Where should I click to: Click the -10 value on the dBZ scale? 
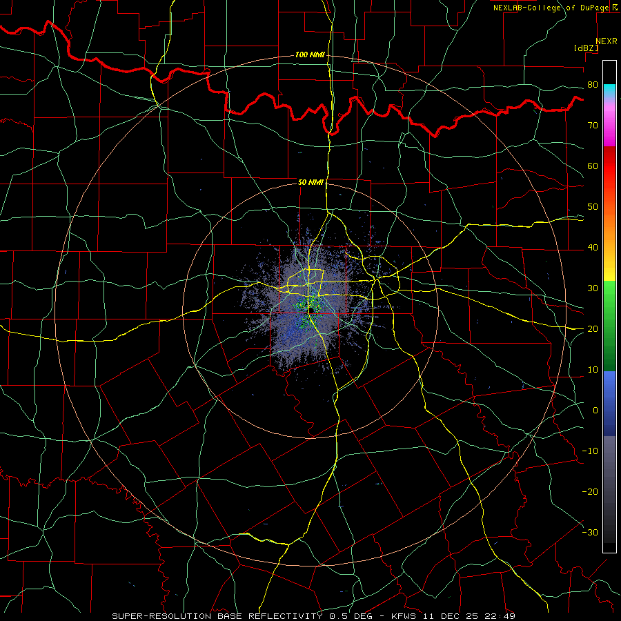(x=590, y=451)
